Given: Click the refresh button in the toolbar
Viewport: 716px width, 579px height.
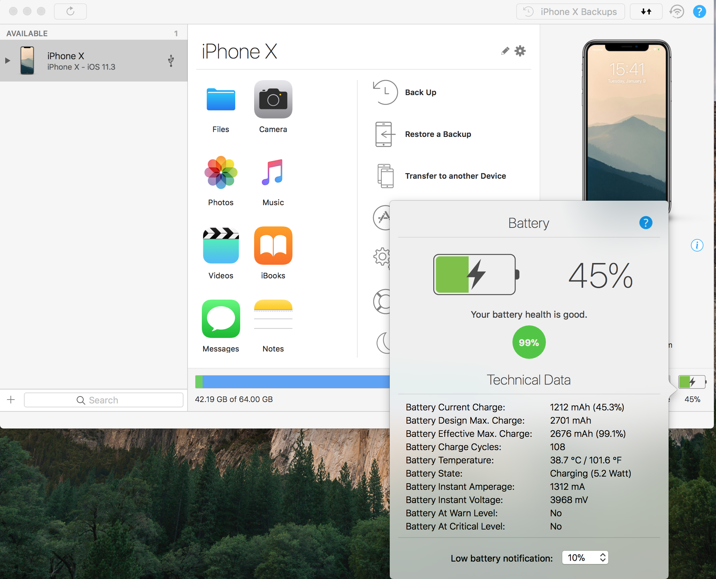Looking at the screenshot, I should coord(70,11).
